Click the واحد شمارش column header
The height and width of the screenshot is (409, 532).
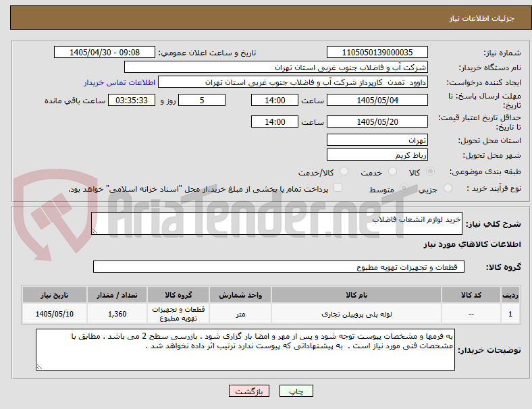(x=240, y=295)
